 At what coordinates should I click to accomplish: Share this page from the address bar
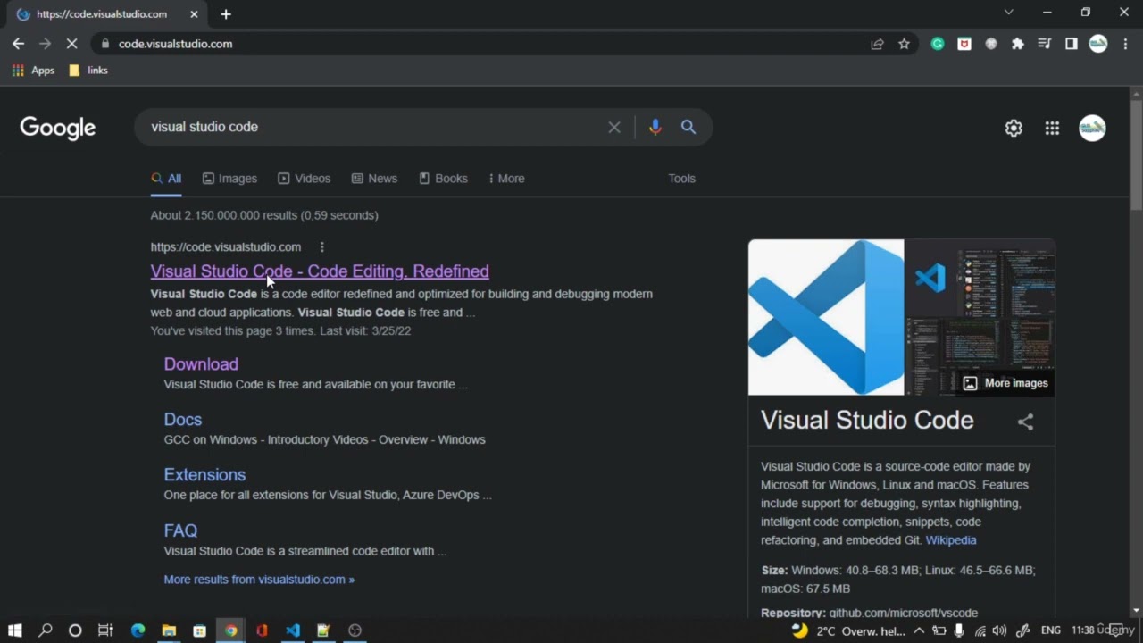pos(877,44)
